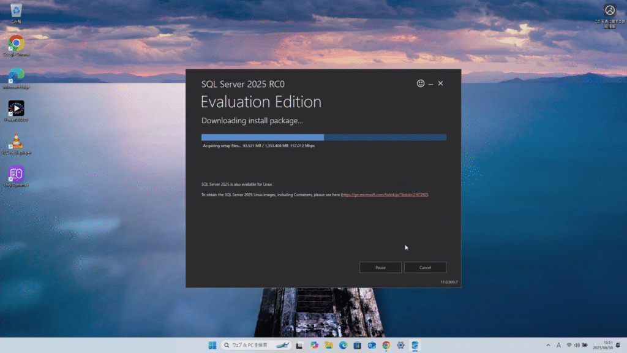The width and height of the screenshot is (627, 353).
Task: Select the PowerDVD desktop shortcut
Action: coord(17,112)
